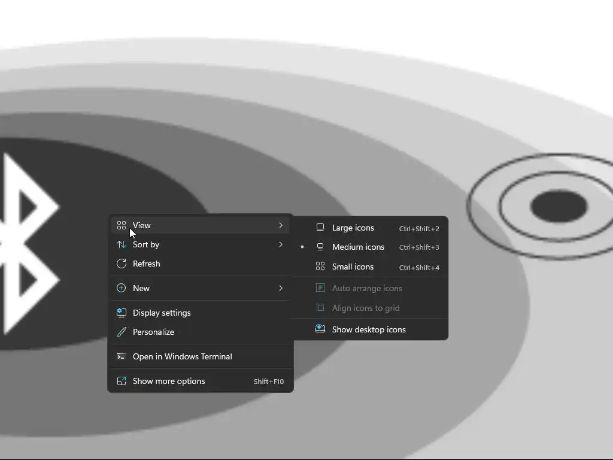Image resolution: width=613 pixels, height=460 pixels.
Task: Toggle Show desktop icons
Action: 369,329
